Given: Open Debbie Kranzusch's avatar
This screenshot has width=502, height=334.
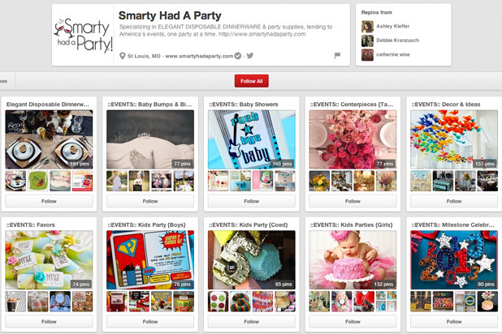Looking at the screenshot, I should 367,41.
